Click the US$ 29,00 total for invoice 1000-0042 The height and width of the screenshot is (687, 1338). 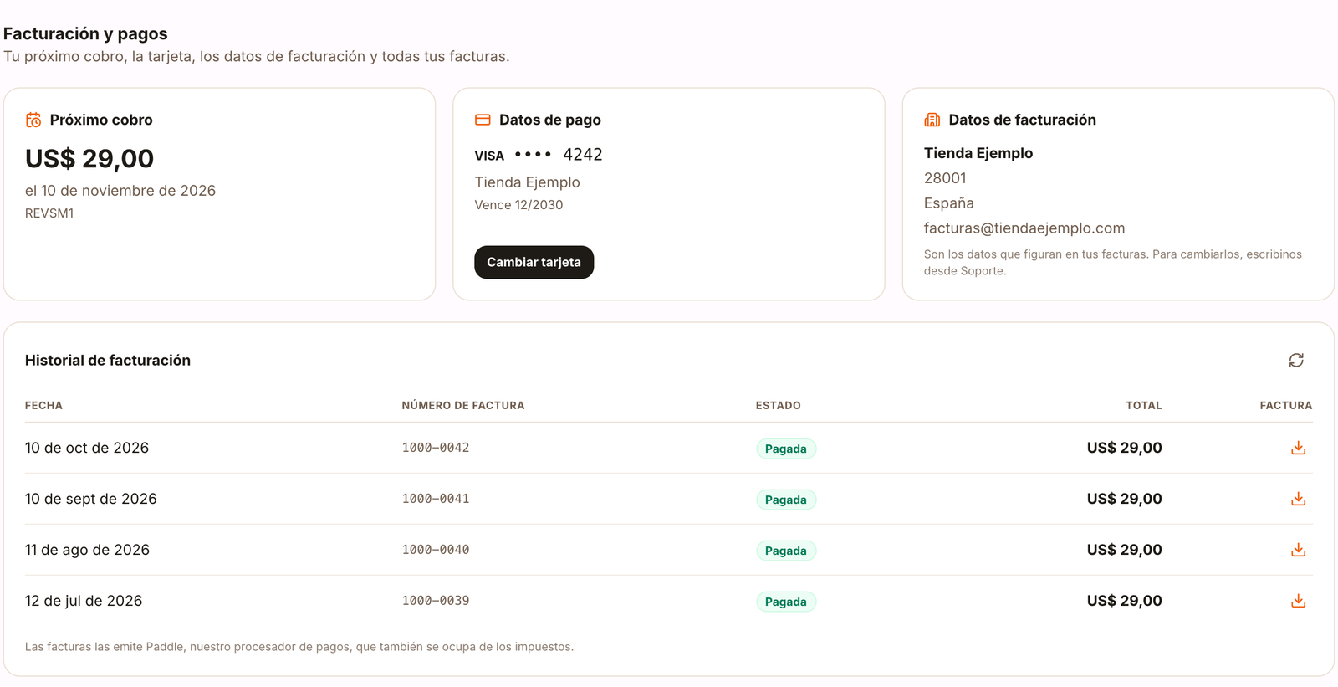point(1124,448)
